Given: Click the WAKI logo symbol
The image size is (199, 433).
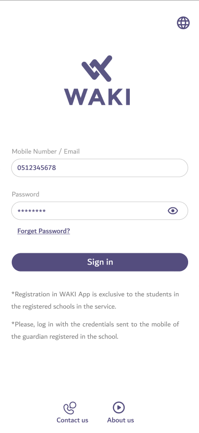Looking at the screenshot, I should pyautogui.click(x=97, y=68).
